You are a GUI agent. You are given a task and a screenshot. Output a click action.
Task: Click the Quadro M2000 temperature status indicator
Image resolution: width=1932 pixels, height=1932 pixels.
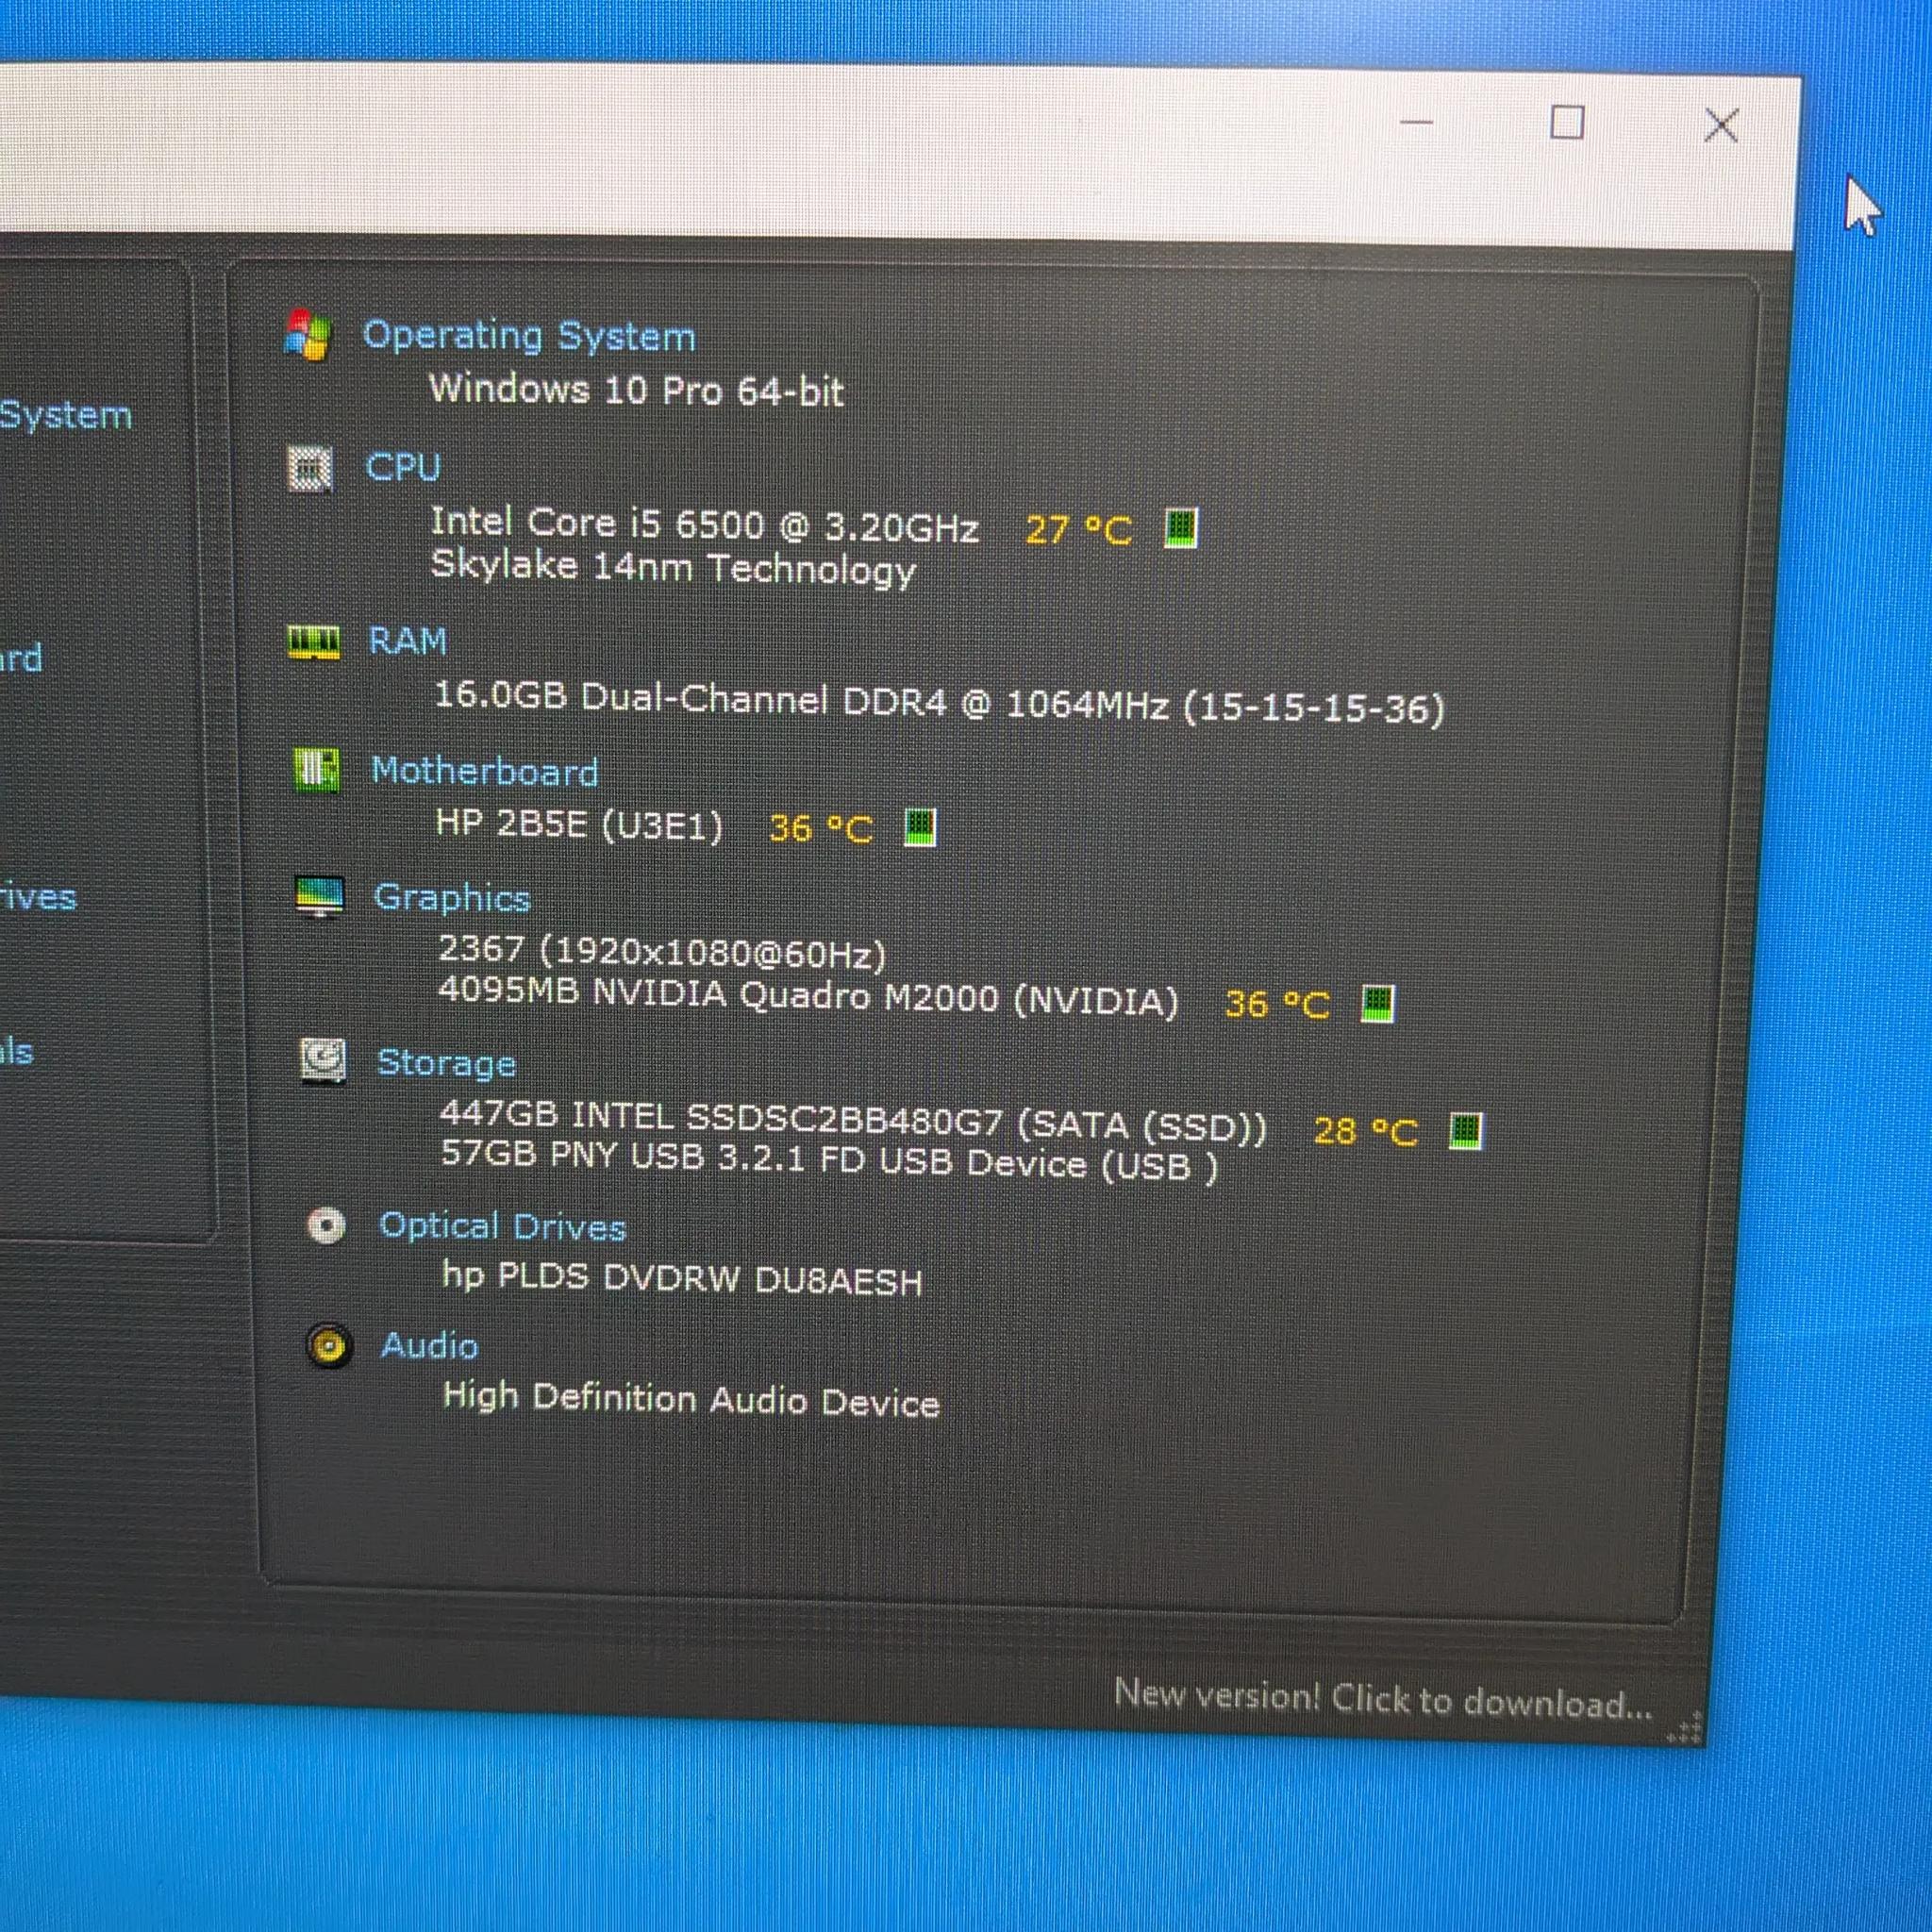pos(1377,1003)
